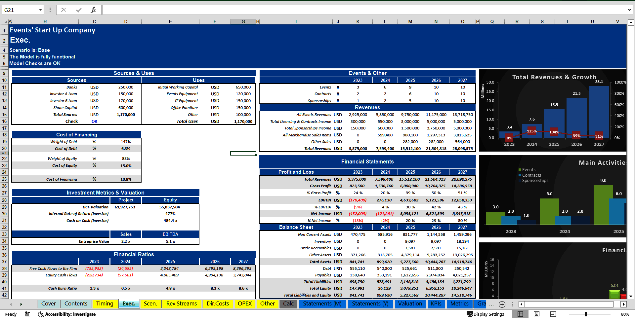Open the Timing sheet tab
Viewport: 635px width, 319px height.
click(105, 304)
